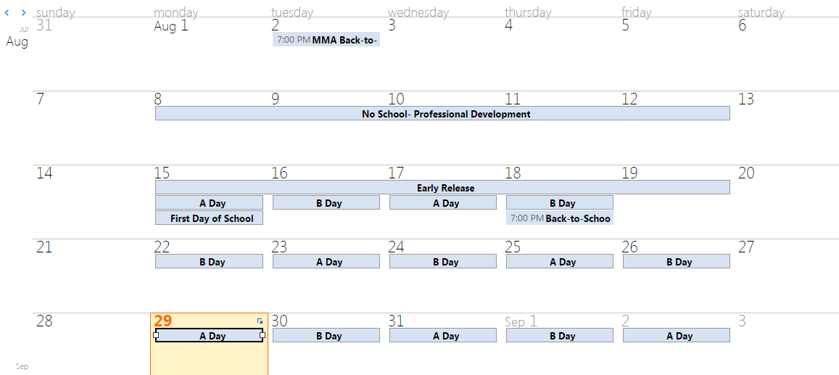The image size is (839, 375).
Task: Select the Early Release event bar
Action: (x=442, y=188)
